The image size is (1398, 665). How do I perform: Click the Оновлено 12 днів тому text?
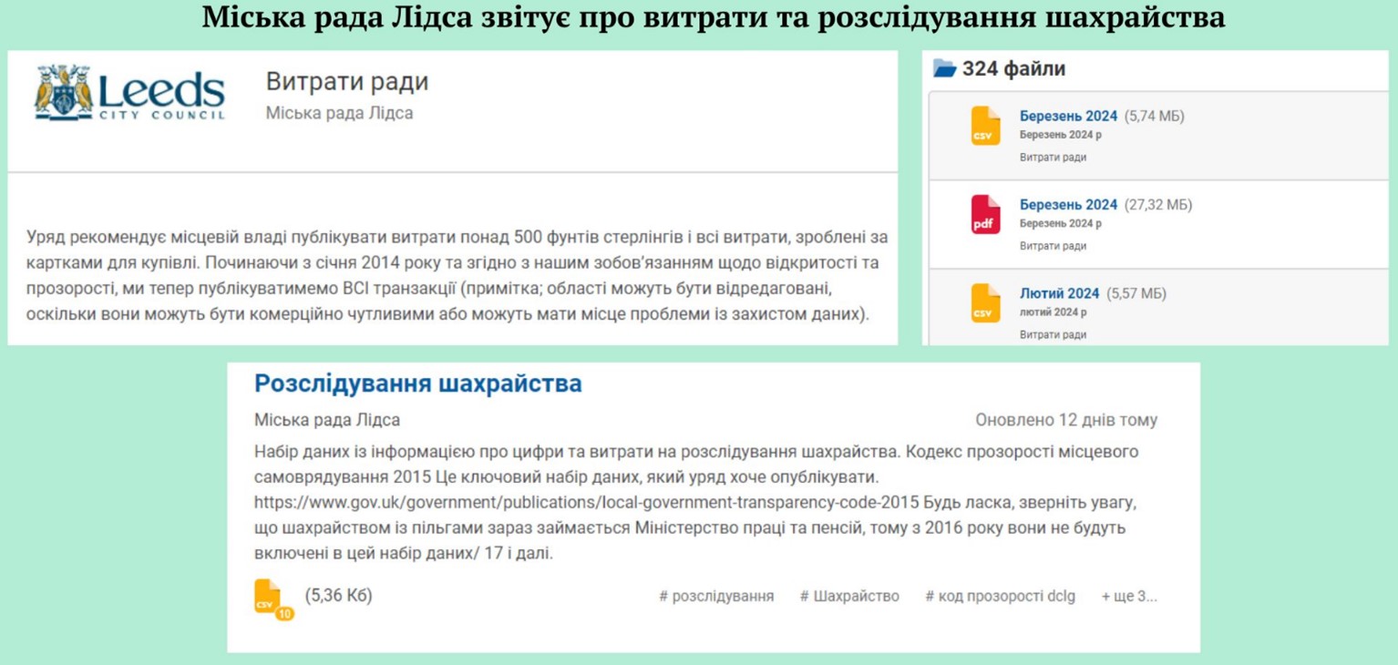(1066, 420)
